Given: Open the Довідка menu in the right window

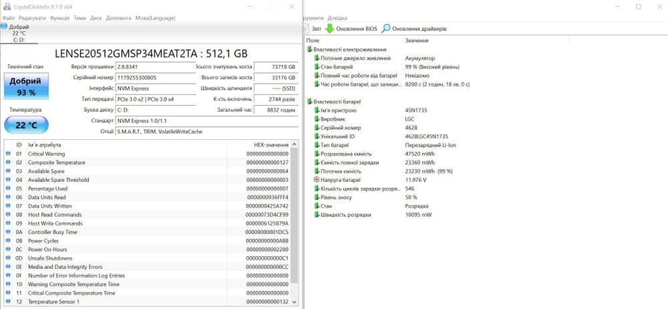Looking at the screenshot, I should coord(337,17).
